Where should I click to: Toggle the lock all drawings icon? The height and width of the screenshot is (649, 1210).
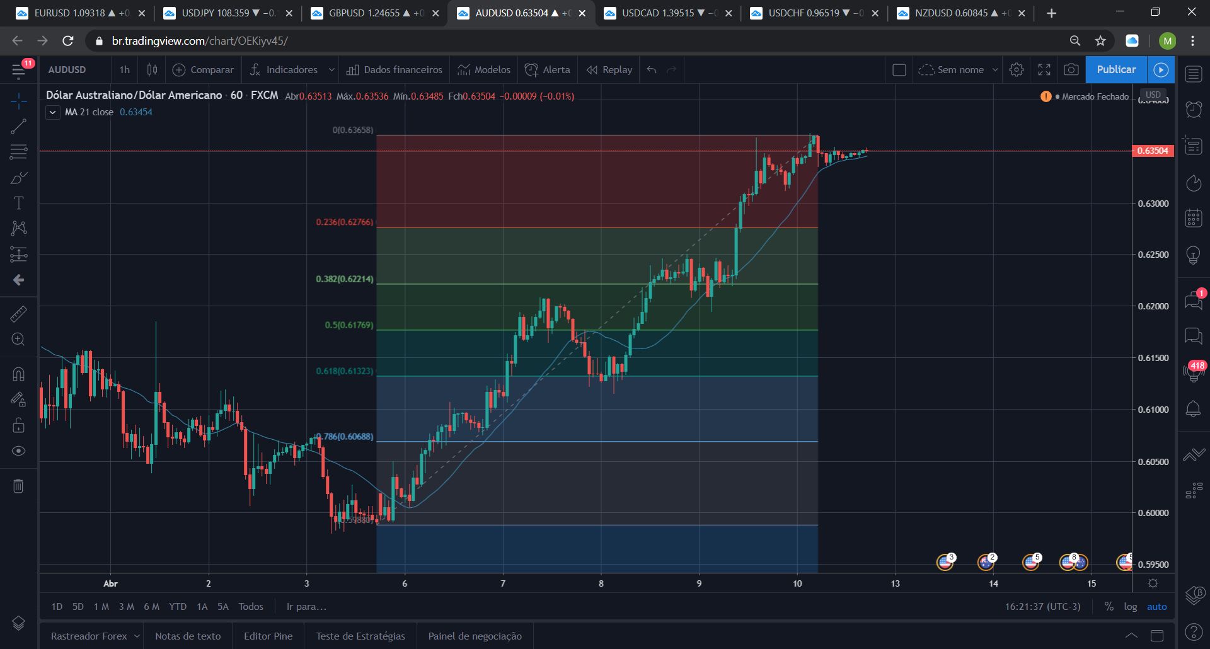pyautogui.click(x=18, y=425)
